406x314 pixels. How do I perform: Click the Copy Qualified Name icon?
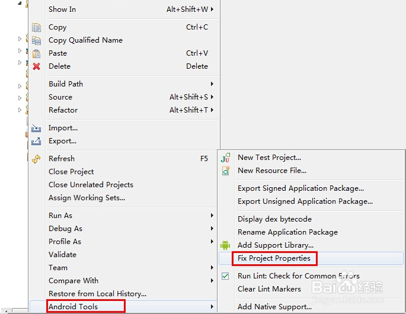click(x=37, y=40)
